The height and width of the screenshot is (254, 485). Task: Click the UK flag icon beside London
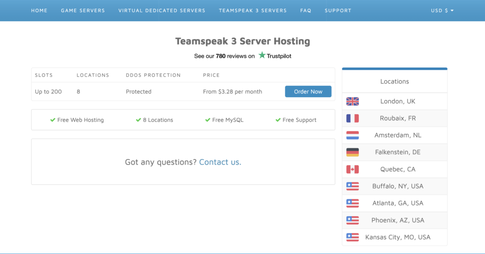352,101
